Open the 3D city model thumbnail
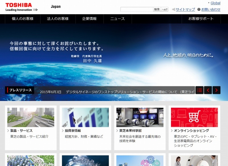228x166 pixels. (31, 161)
